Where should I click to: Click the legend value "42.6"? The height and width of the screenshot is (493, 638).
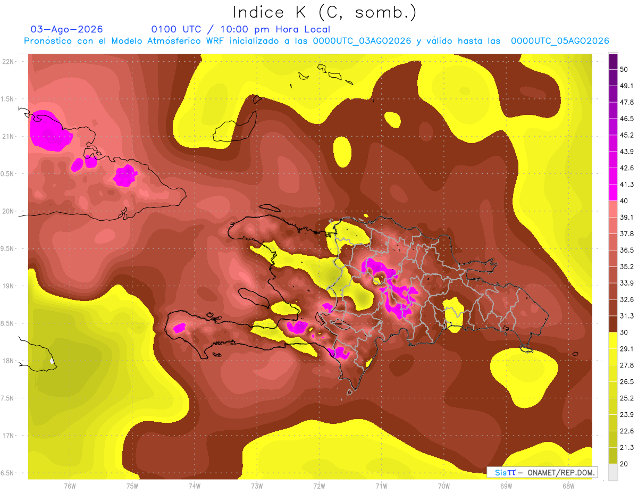626,168
